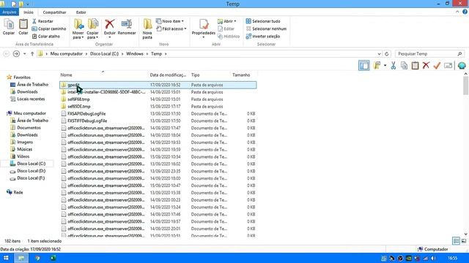The image size is (469, 263).
Task: Click the Editar button
Action: [226, 28]
